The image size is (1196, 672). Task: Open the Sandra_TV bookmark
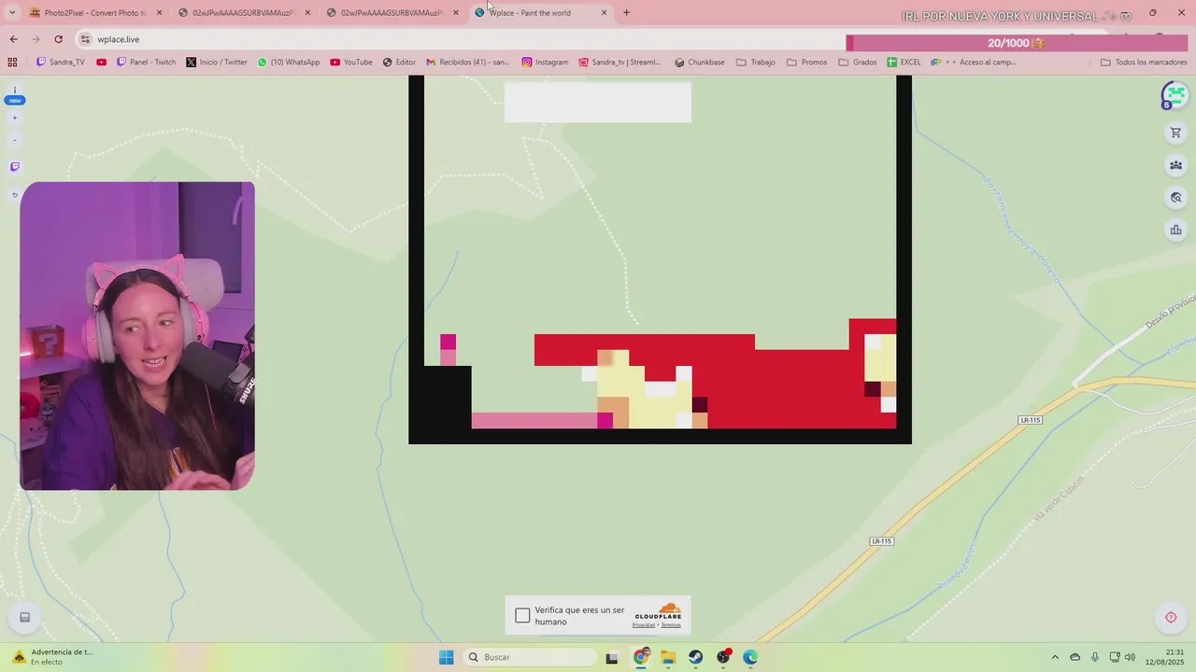pos(61,63)
